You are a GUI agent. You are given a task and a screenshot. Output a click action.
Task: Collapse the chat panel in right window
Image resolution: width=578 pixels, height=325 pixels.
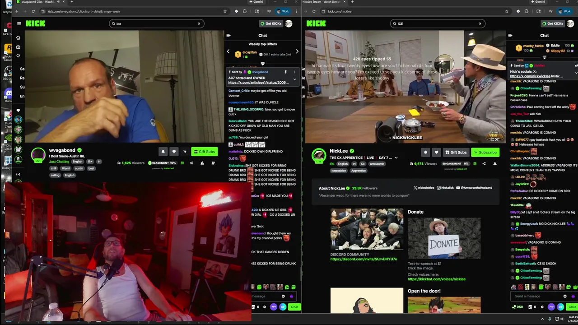(x=510, y=35)
